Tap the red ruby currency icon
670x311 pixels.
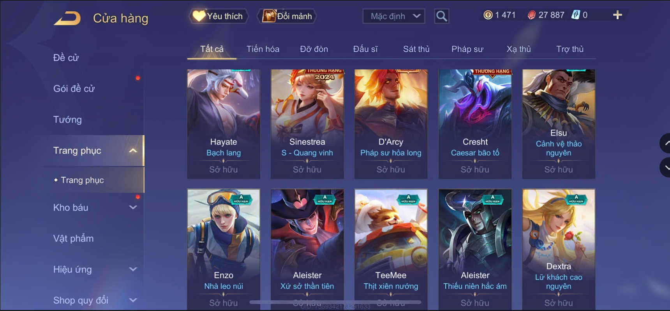531,15
